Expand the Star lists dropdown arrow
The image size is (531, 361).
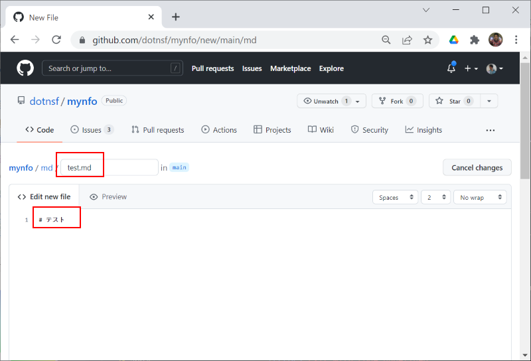pos(489,101)
